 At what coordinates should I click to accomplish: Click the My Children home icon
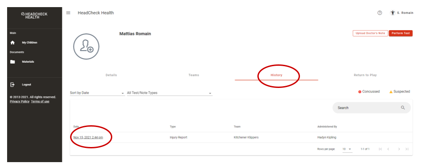coord(12,43)
